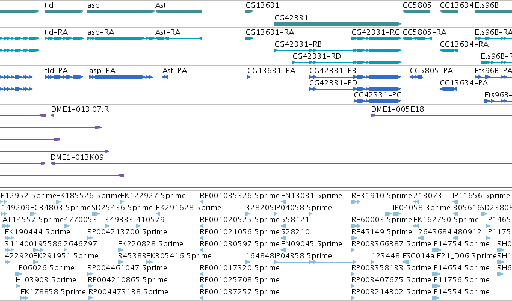Select the CG42331-RB transcript
Image resolution: width=512 pixels, height=301 pixels.
(x=338, y=50)
